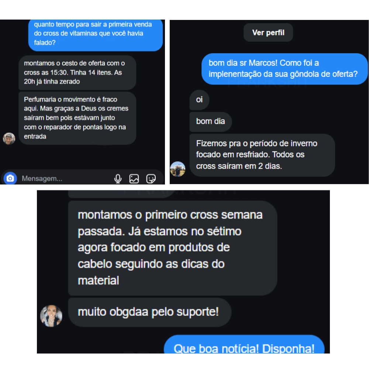Record voice message with microphone icon
This screenshot has width=369, height=369.
[x=118, y=179]
